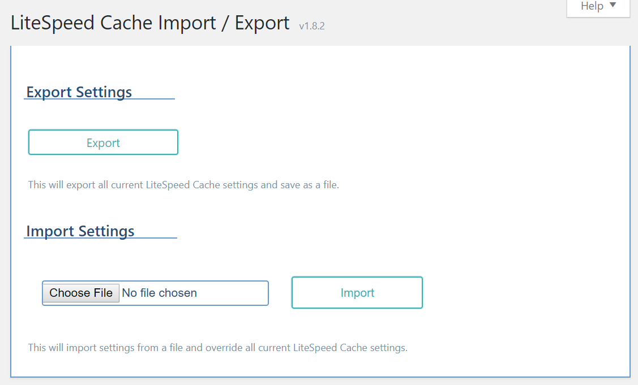The image size is (638, 385).
Task: Expand the Help dropdown arrow
Action: (x=613, y=5)
